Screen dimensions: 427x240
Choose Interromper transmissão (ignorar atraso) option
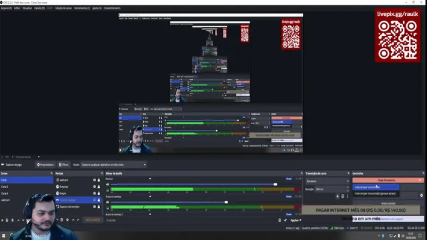[x=376, y=193]
